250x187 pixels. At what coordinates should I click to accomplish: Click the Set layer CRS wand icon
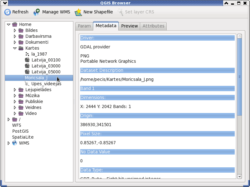click(120, 12)
